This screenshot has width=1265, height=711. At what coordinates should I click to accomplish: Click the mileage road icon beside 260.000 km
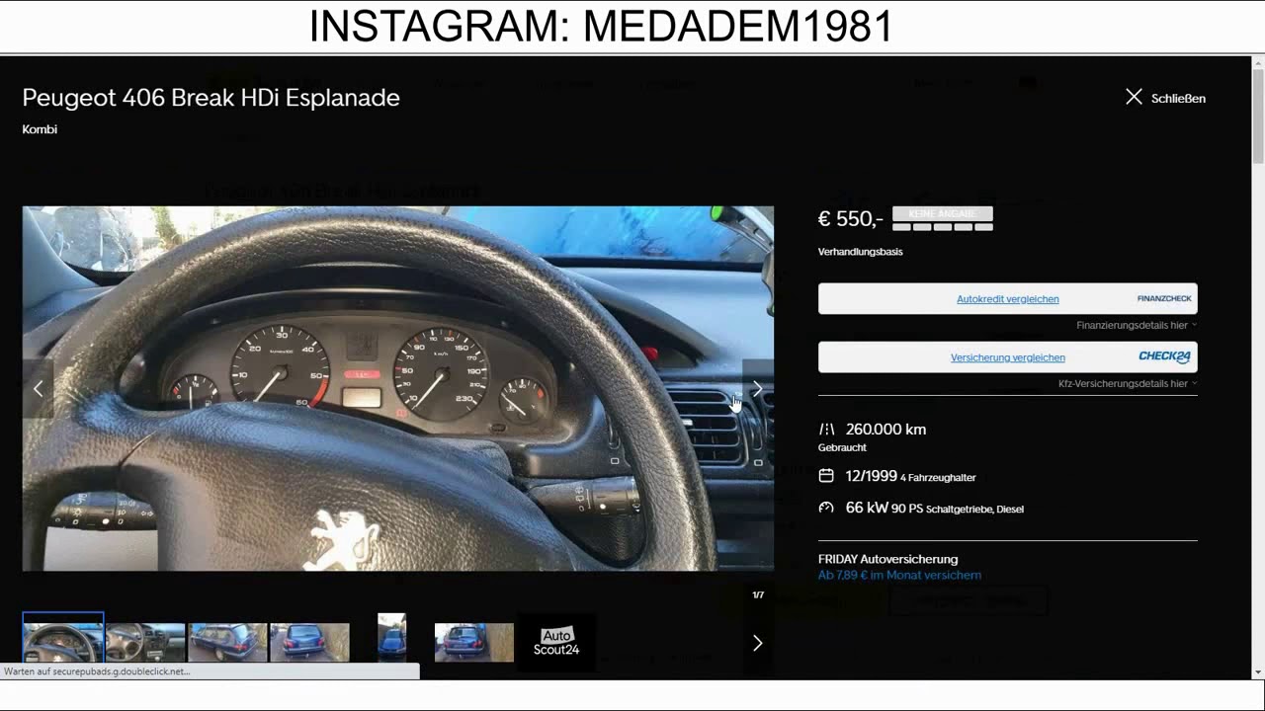(827, 430)
